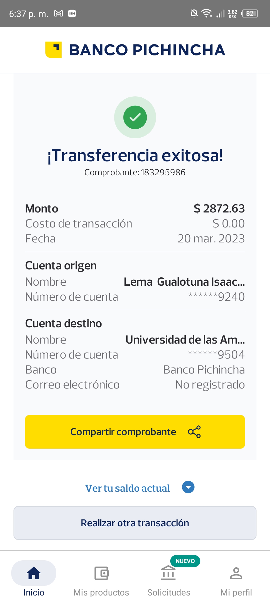The width and height of the screenshot is (270, 599).
Task: Tap the Gmail notification icon in status bar
Action: (x=58, y=13)
